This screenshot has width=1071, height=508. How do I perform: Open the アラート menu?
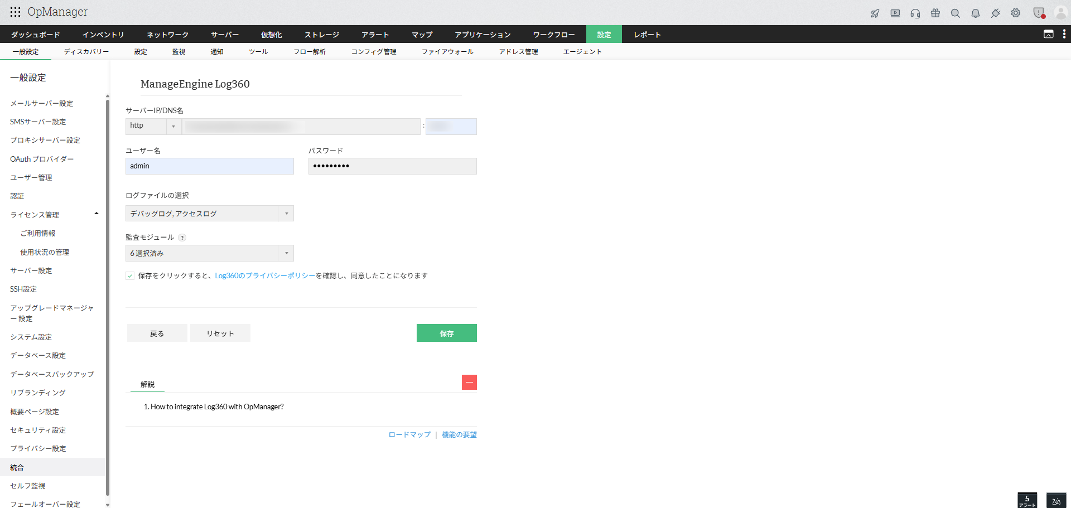click(x=375, y=35)
